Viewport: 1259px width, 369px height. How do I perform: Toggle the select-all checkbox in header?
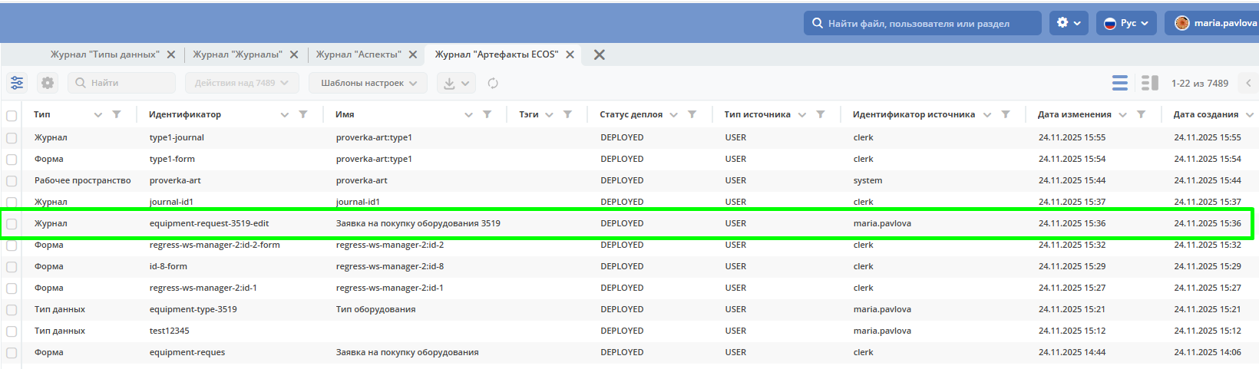[x=12, y=116]
